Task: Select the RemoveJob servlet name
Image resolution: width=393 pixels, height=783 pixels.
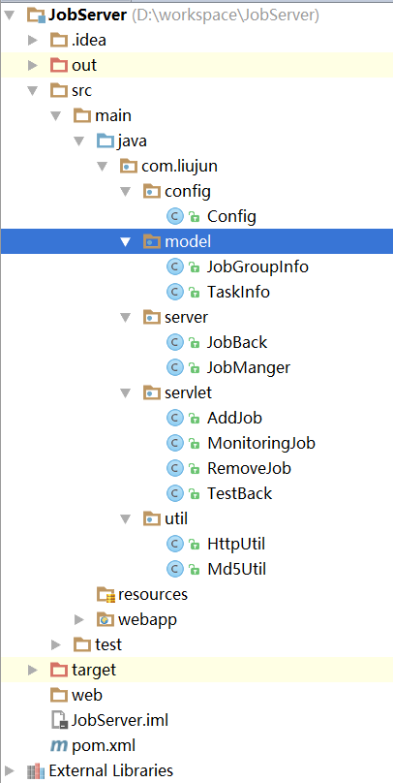Action: click(250, 468)
